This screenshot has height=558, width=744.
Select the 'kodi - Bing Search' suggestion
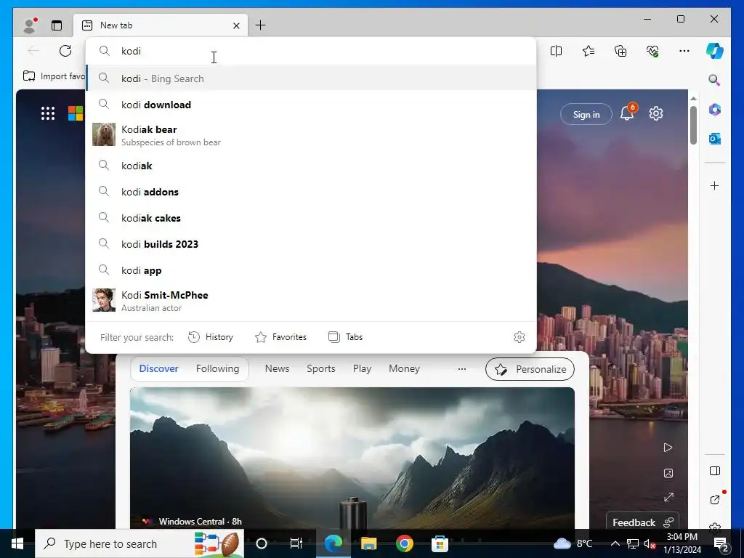[311, 78]
